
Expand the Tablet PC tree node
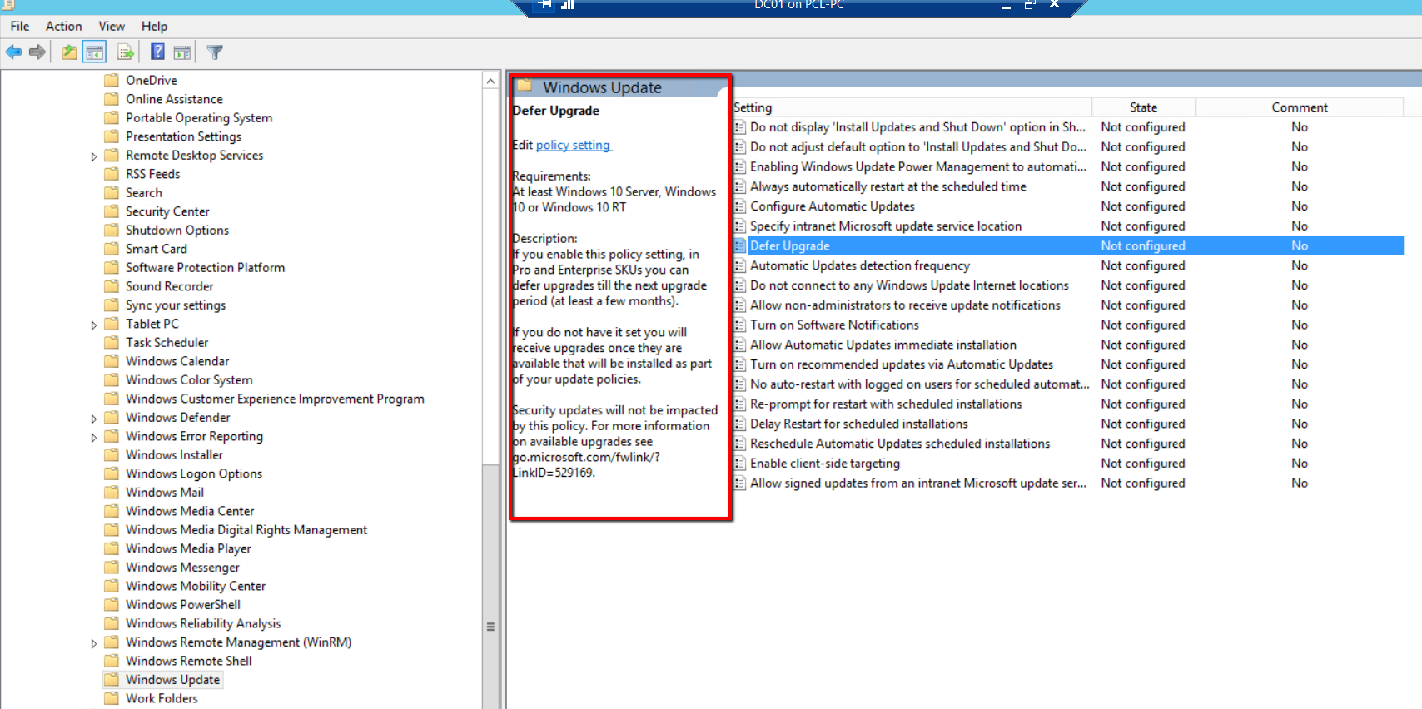(93, 325)
